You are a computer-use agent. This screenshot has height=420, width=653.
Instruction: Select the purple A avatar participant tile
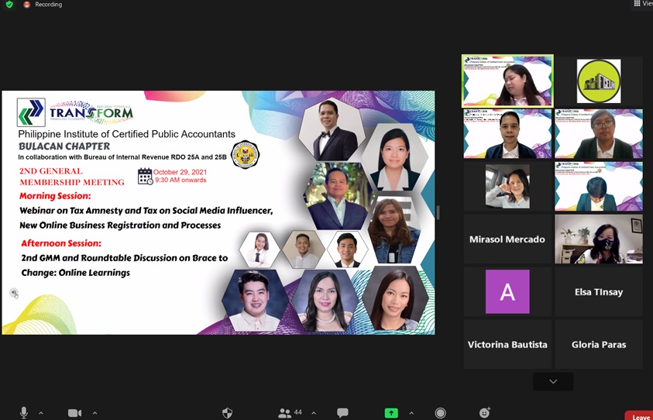(x=507, y=291)
